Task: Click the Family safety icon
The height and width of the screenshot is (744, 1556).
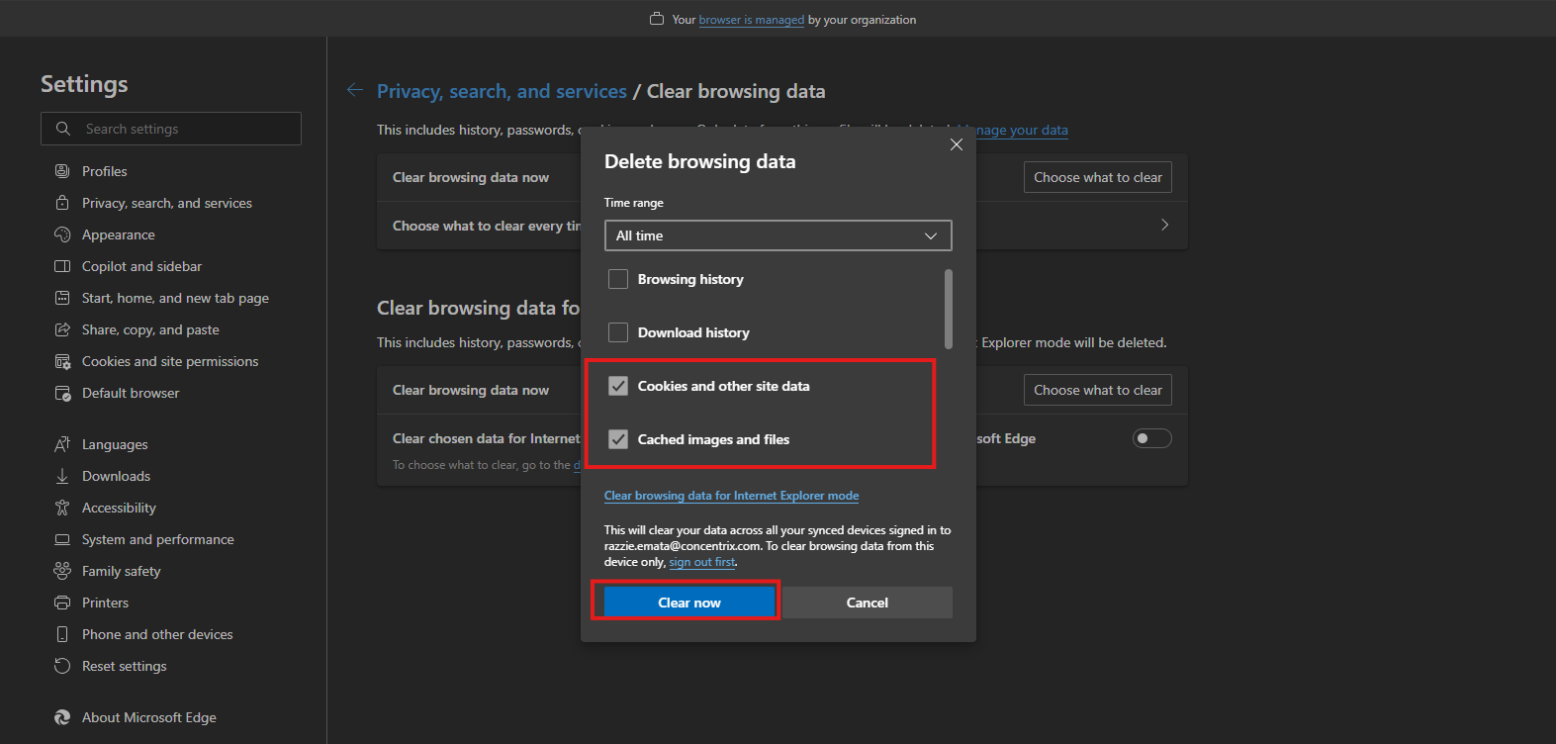Action: pos(62,571)
